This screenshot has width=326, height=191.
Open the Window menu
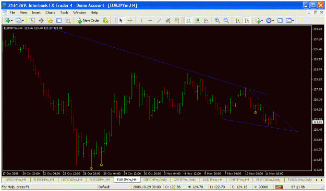pos(79,12)
